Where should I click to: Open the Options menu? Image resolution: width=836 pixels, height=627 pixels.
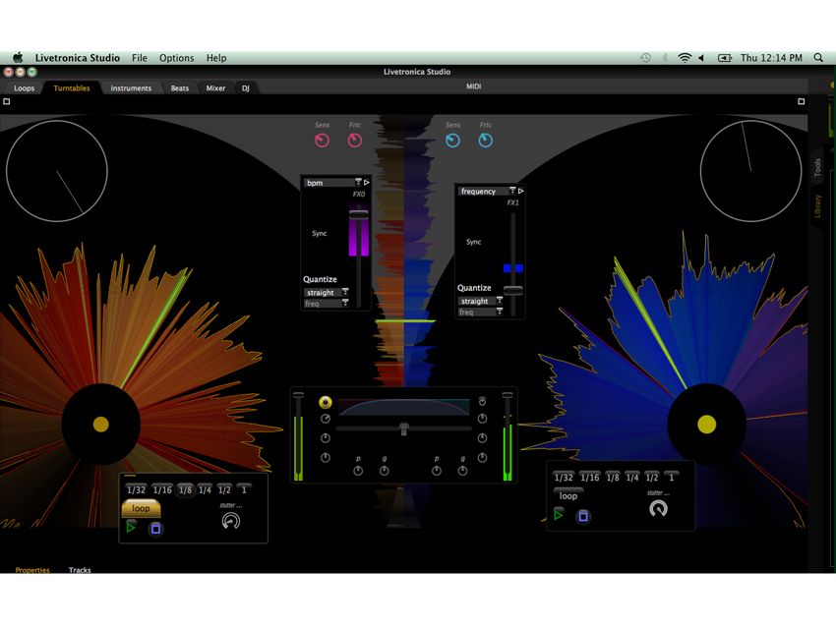coord(176,58)
